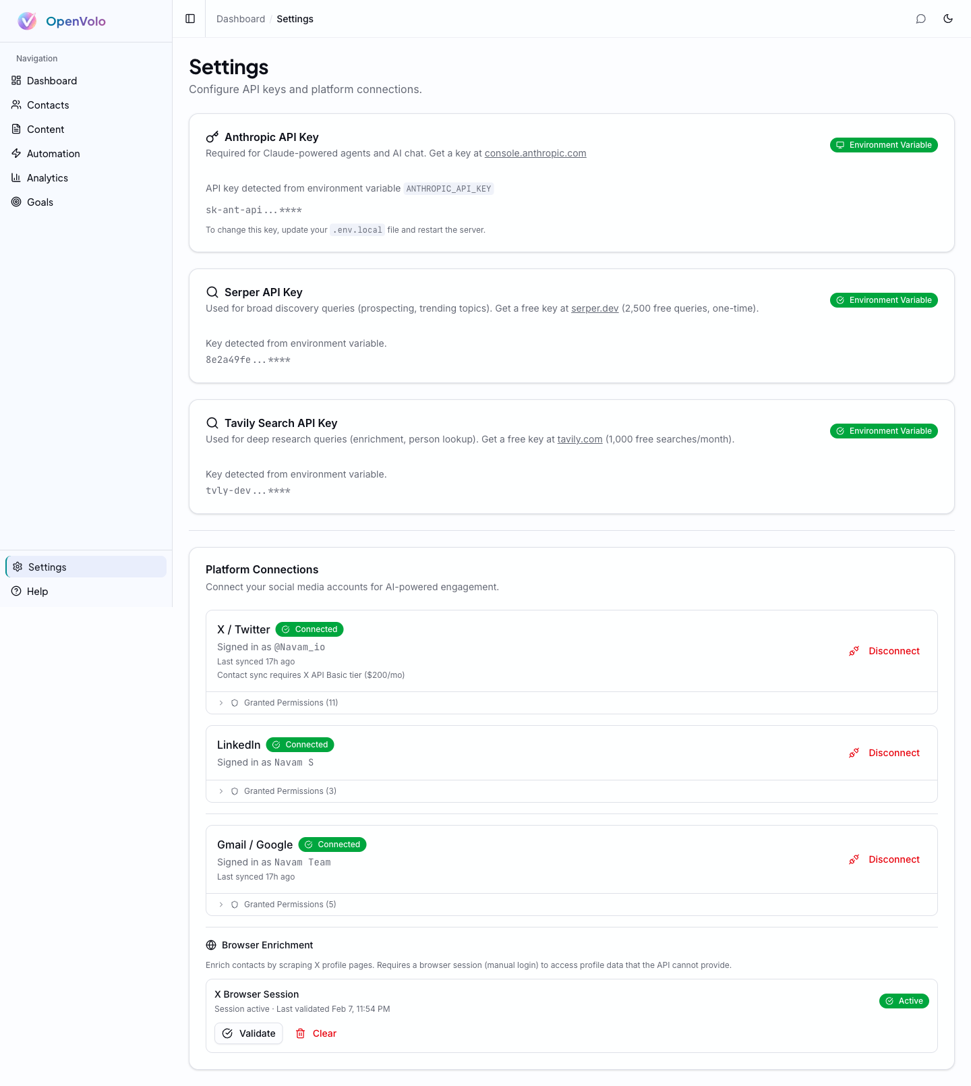Open the console.anthropic.com link
971x1086 pixels.
[x=535, y=153]
